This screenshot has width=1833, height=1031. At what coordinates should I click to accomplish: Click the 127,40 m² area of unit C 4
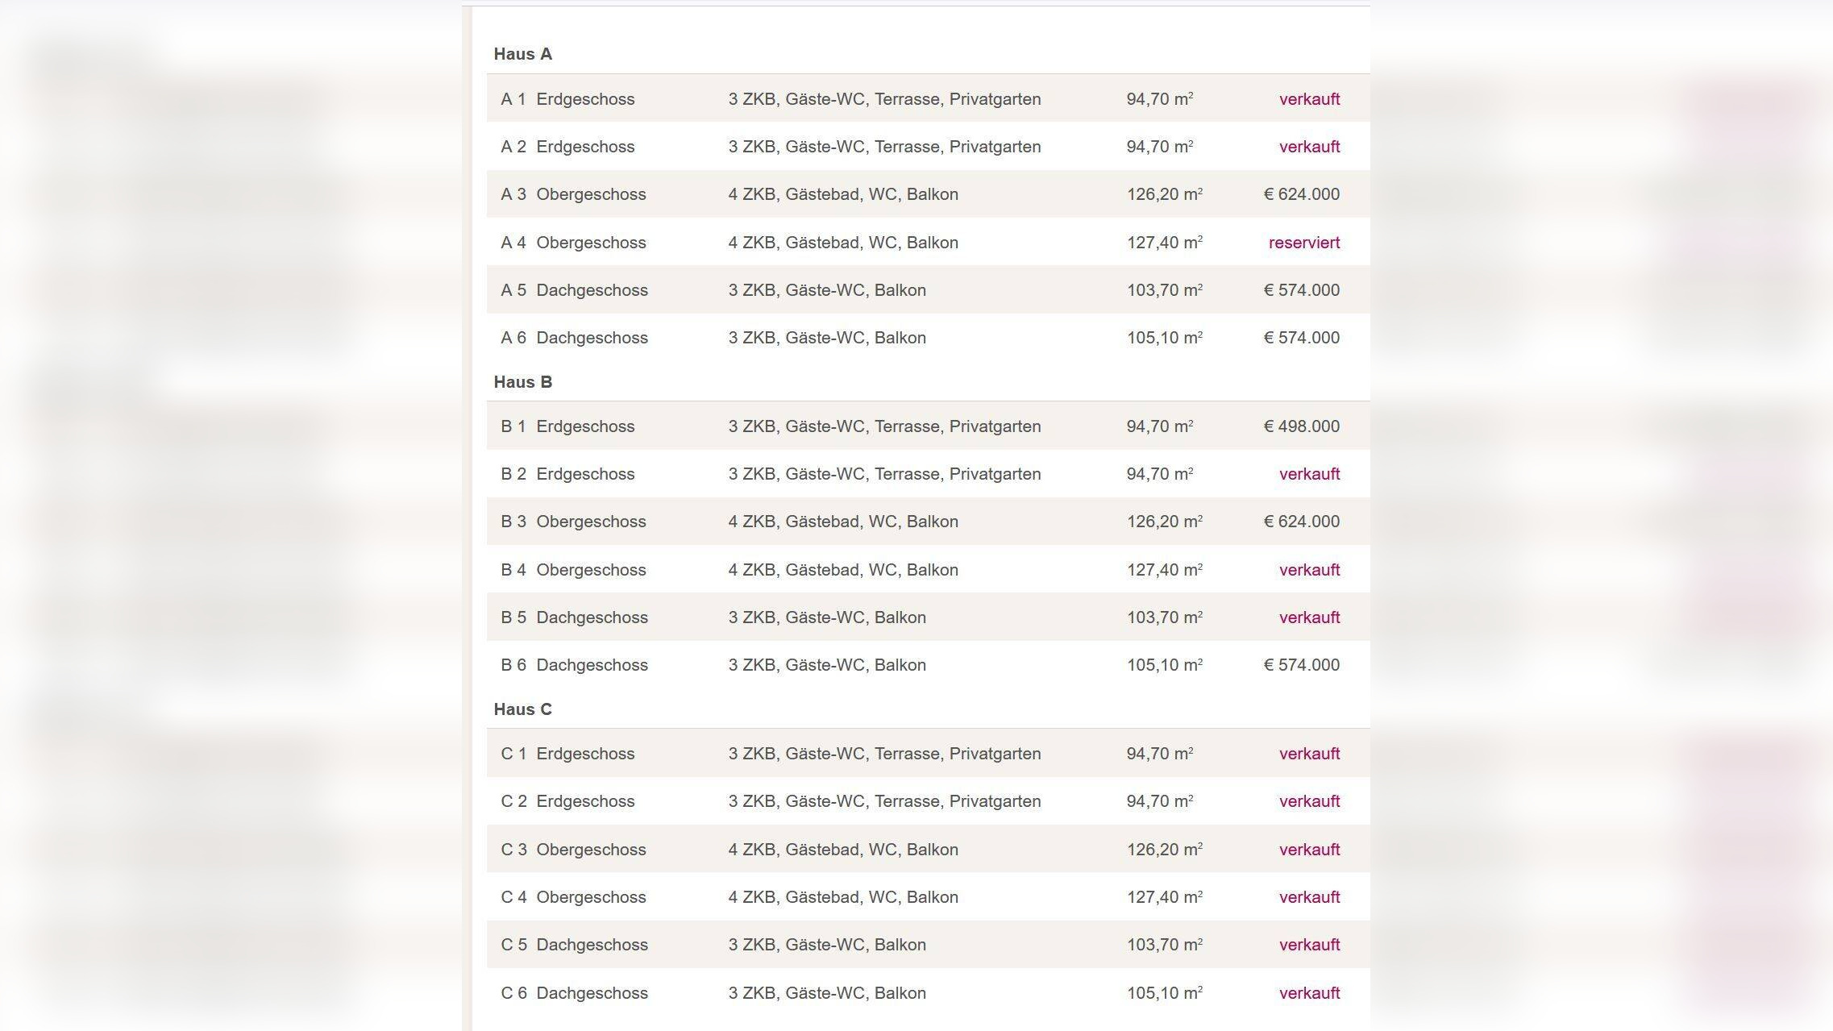1164,897
